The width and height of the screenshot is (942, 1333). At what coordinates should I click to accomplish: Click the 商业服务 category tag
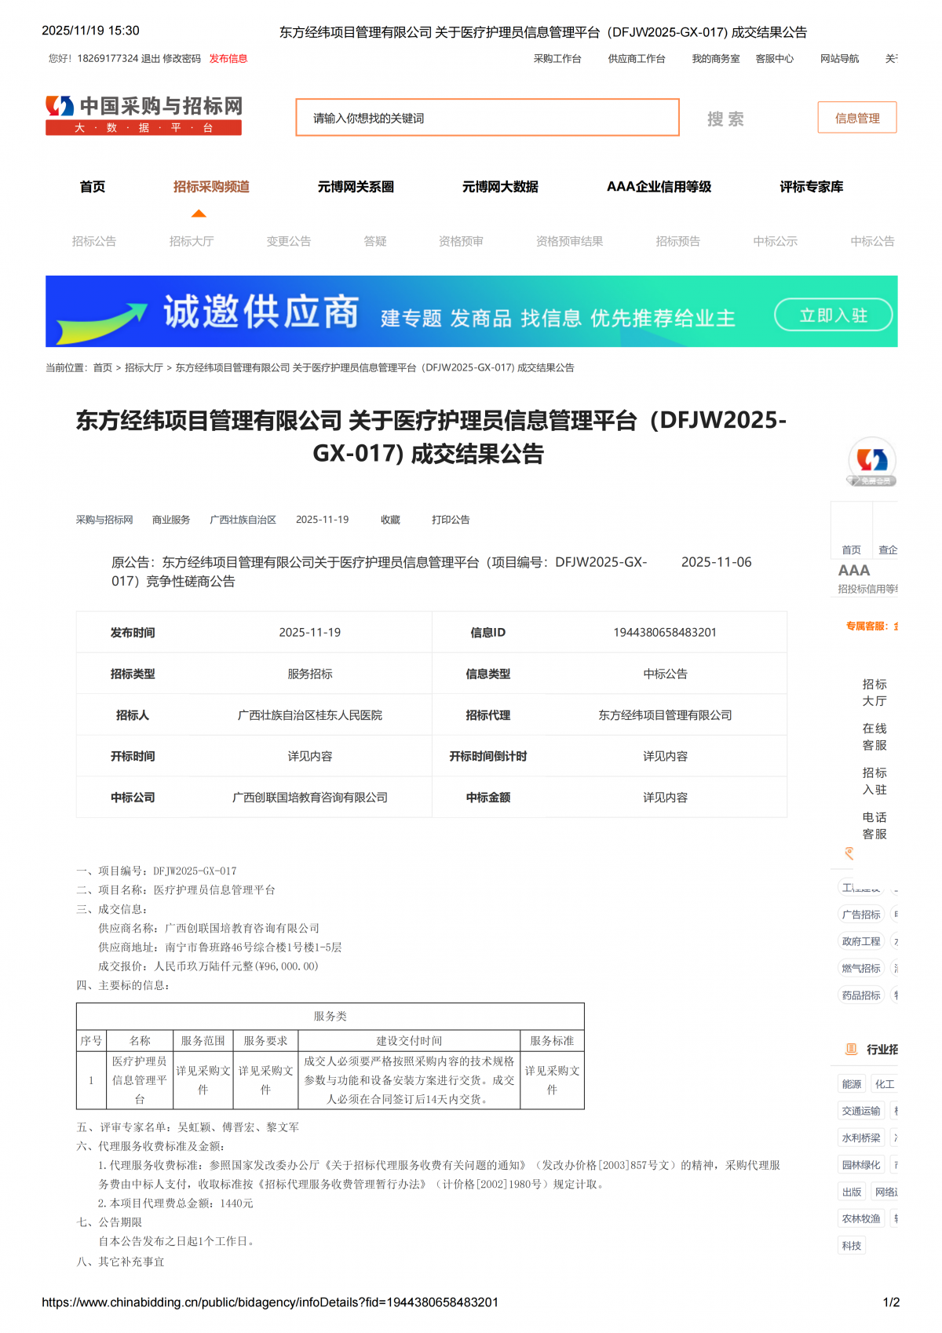[171, 520]
